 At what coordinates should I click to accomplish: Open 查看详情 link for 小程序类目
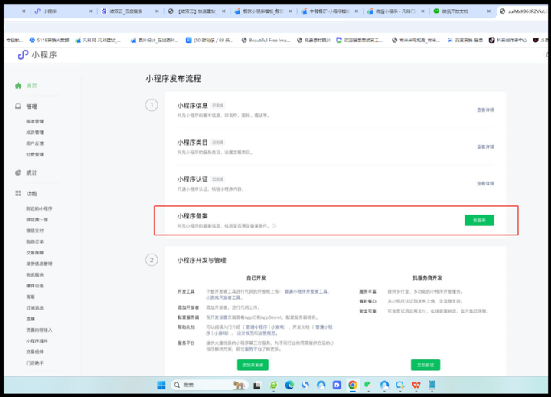click(485, 146)
